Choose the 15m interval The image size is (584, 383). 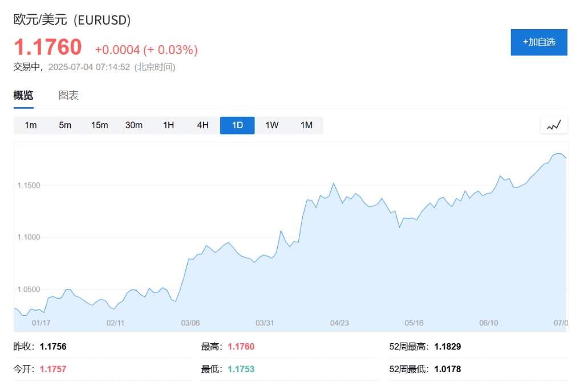point(100,125)
